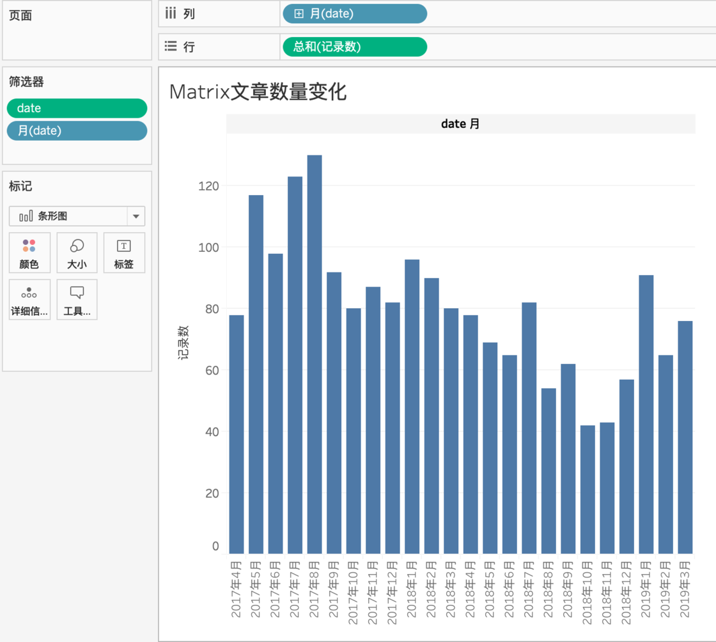Select the 2018年12月 bar
This screenshot has height=642, width=716.
coord(626,467)
